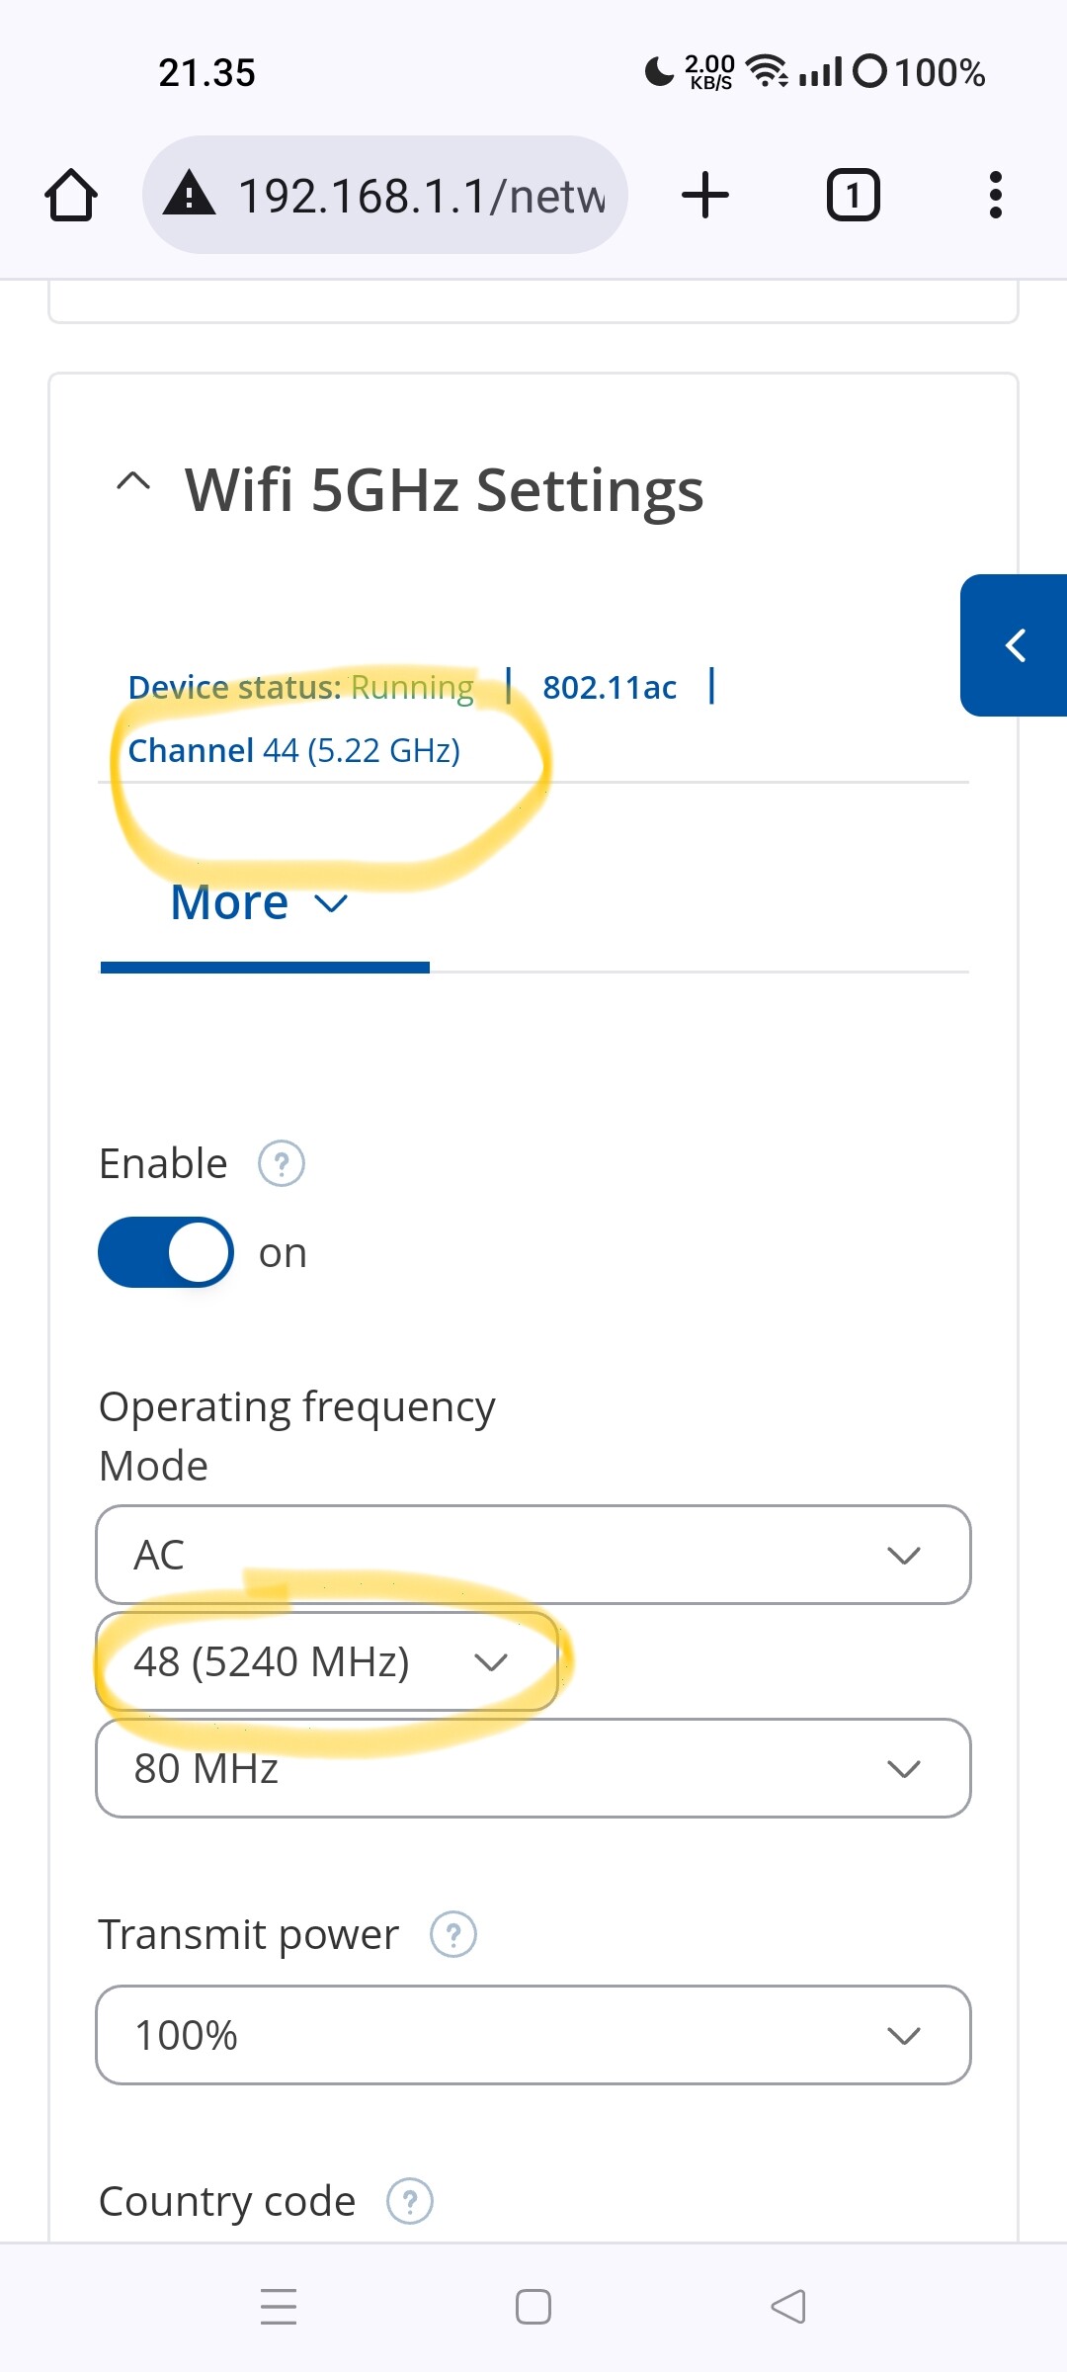Screen dimensions: 1067x2372
Task: Tap the insecure connection warning triangle
Action: 190,194
